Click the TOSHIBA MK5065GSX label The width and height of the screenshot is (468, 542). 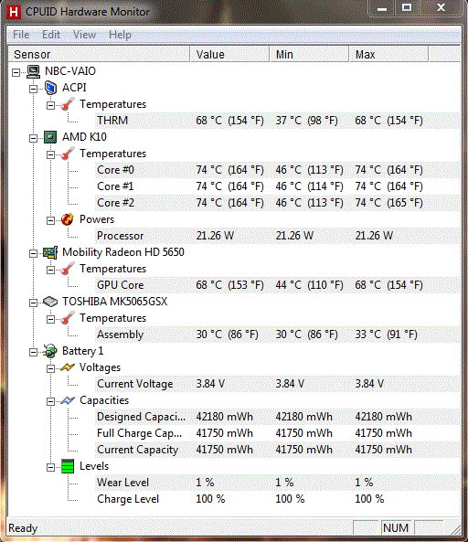(x=115, y=302)
